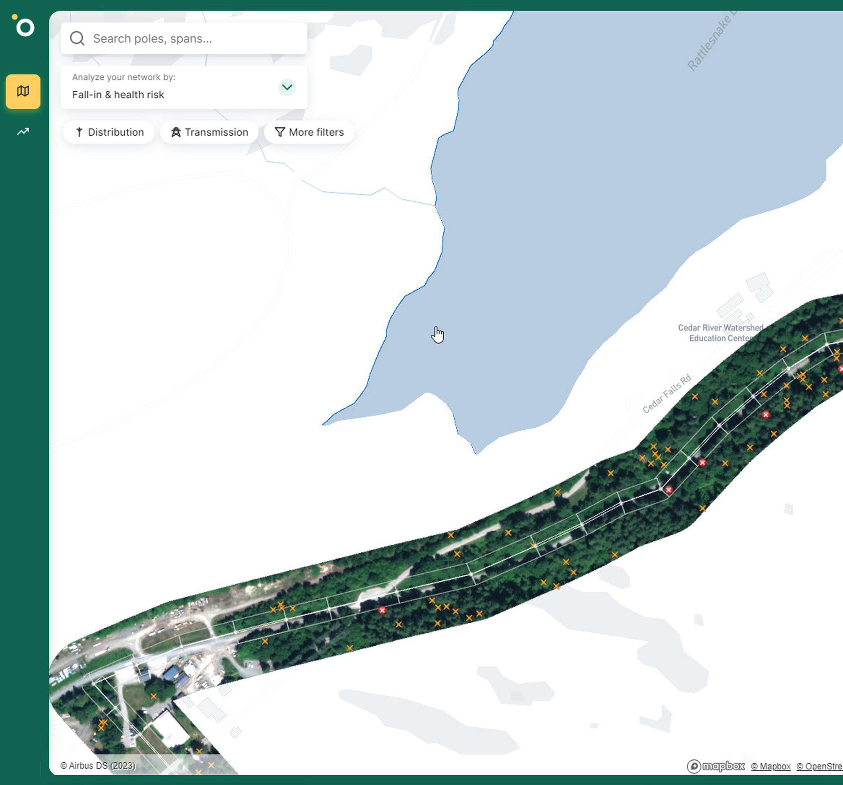Click the Cedar Falls Rd map label
Screen dimensions: 843x785
pos(667,394)
